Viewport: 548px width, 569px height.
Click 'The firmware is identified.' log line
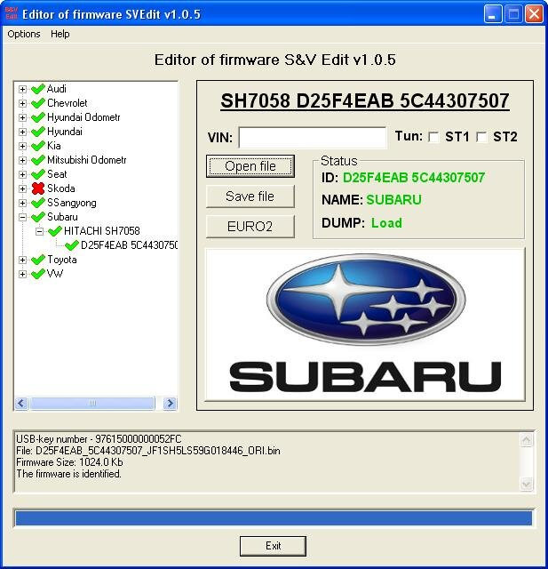[68, 474]
